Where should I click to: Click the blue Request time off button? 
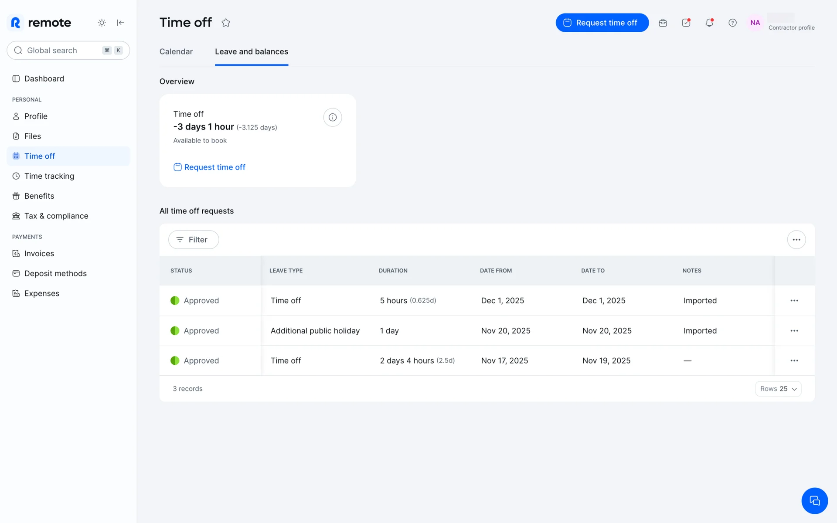(x=602, y=23)
